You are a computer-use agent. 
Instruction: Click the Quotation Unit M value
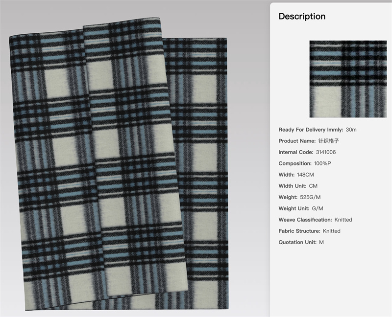point(321,242)
